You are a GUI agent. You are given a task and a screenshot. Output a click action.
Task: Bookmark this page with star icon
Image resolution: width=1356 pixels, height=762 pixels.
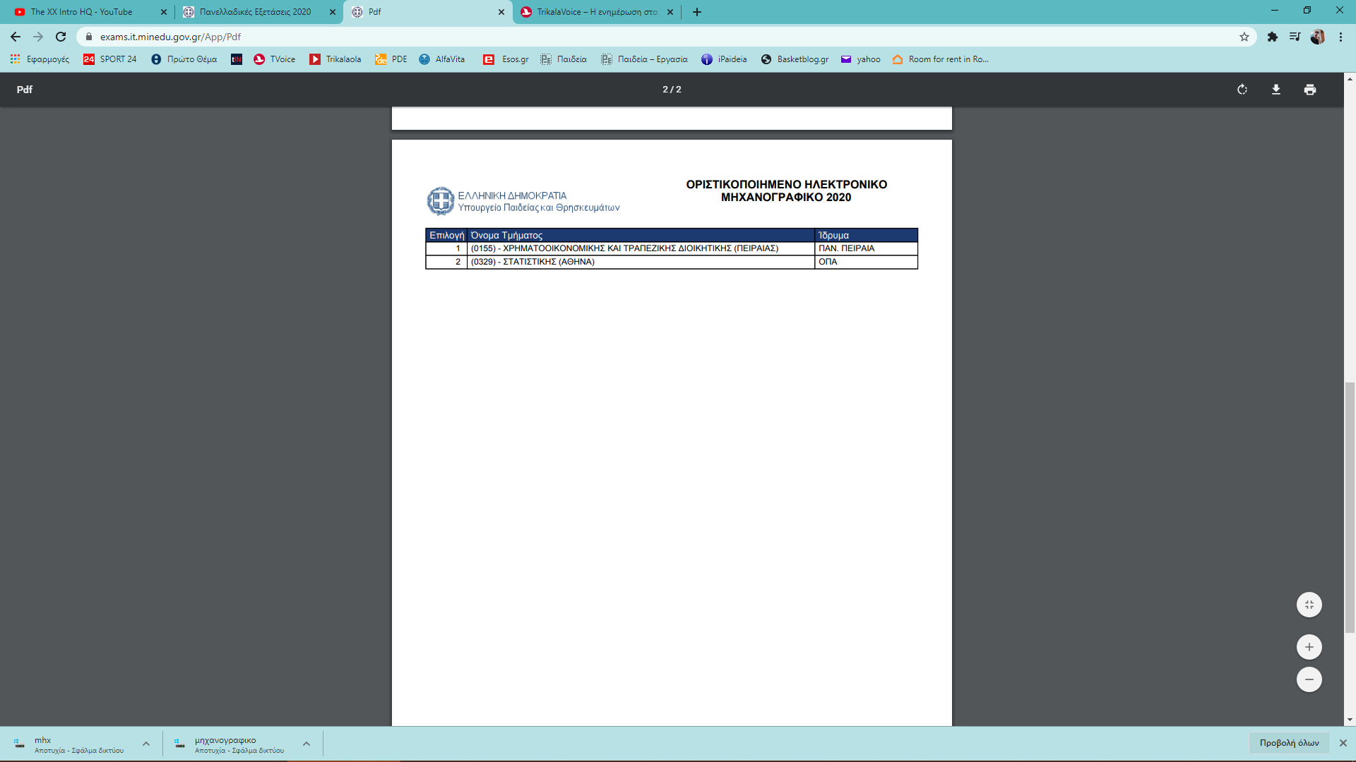tap(1244, 37)
